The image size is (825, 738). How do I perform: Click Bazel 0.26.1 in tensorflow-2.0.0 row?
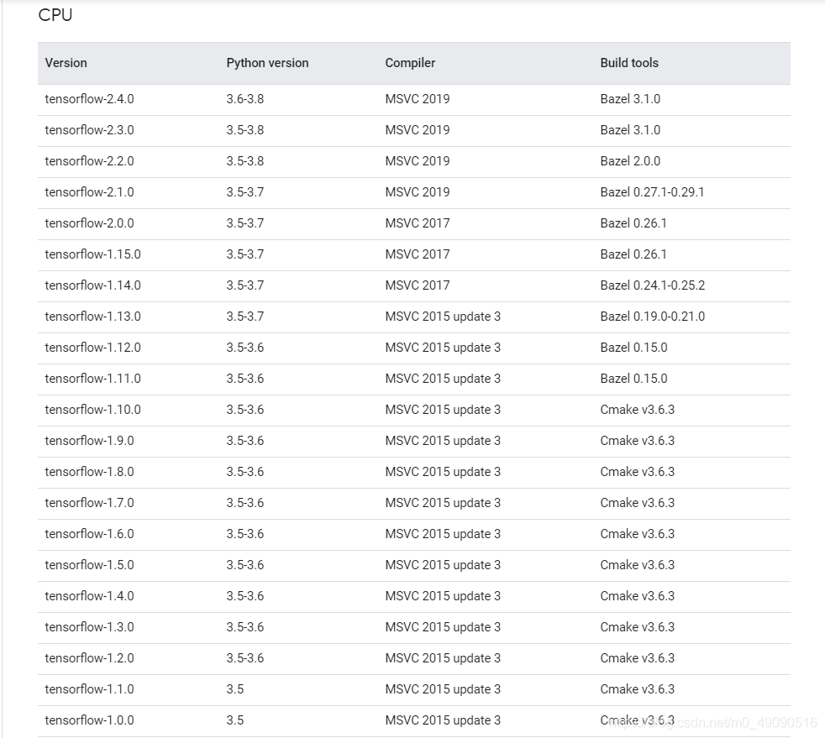tap(633, 222)
